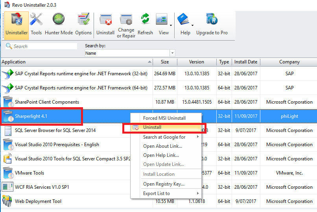Screen dimensions: 317x212
Task: Click SAP Crystal Reports 64-bit icon
Action: [8, 88]
